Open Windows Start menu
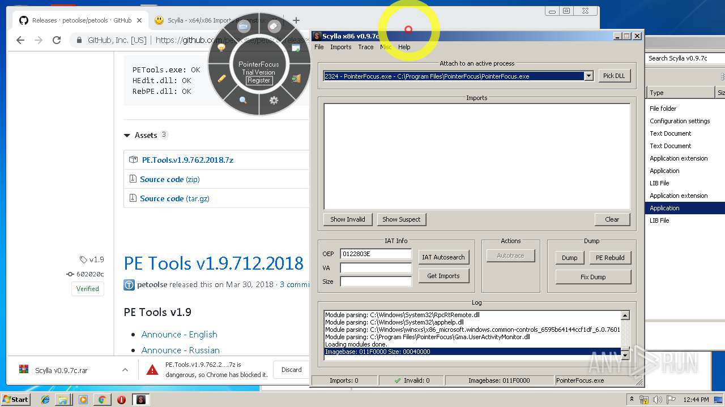This screenshot has width=725, height=407. (x=15, y=399)
